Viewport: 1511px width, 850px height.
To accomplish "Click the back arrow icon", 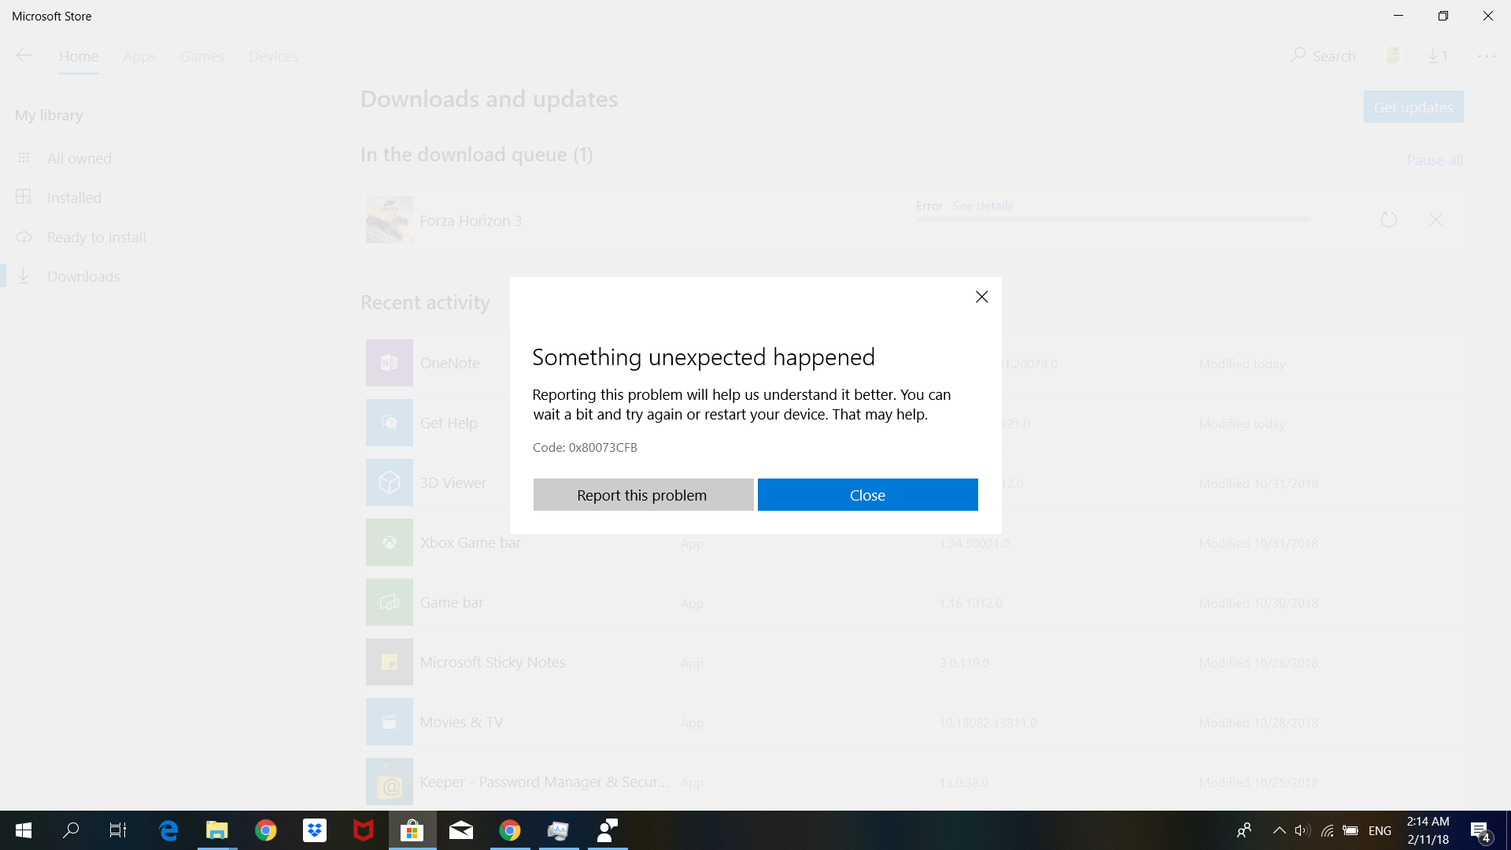I will pyautogui.click(x=24, y=55).
